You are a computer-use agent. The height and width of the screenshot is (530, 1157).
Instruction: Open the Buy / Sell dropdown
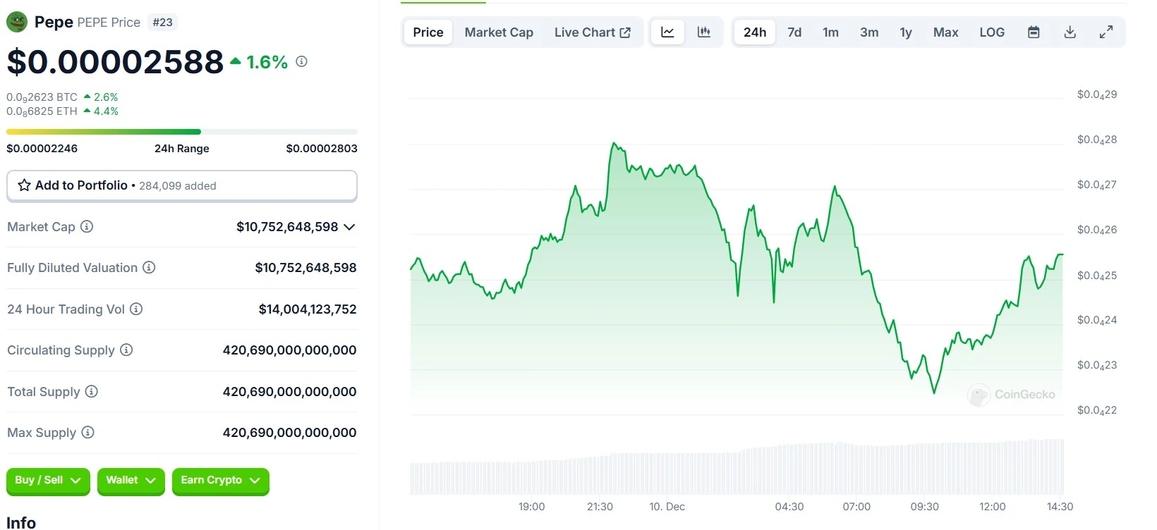click(48, 481)
